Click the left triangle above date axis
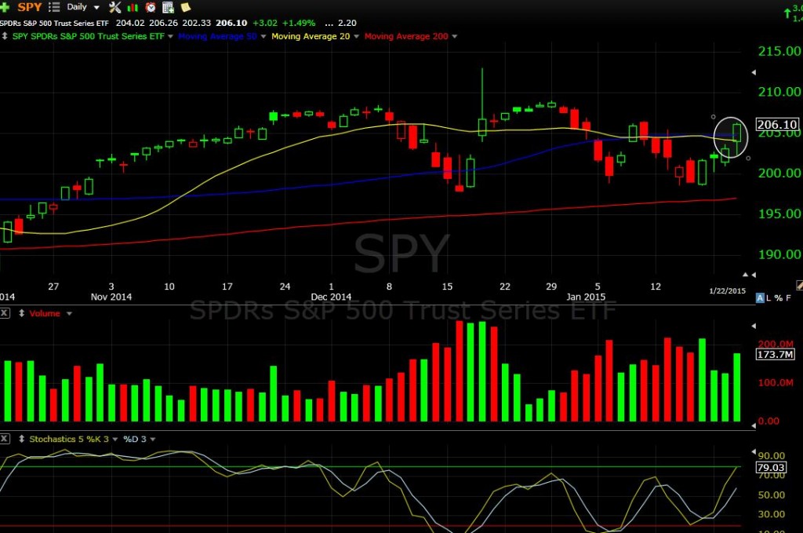The image size is (803, 533). click(754, 275)
